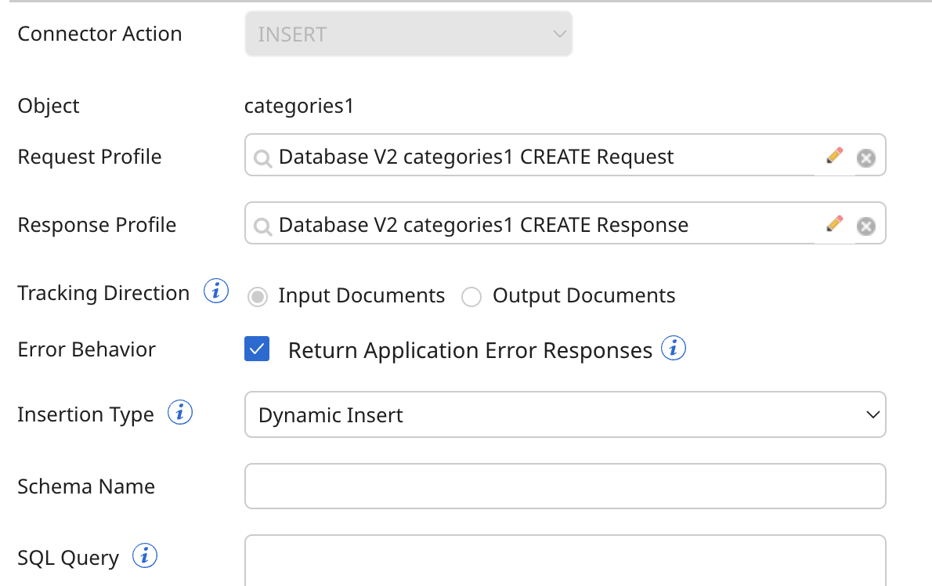932x586 pixels.
Task: Click inside the SQL Query text area
Action: point(565,560)
